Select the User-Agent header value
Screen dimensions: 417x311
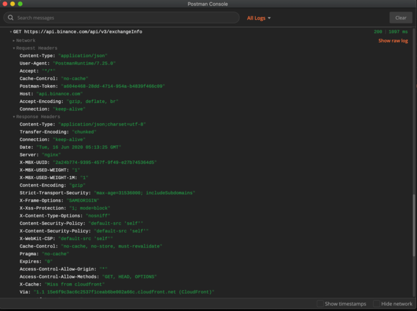[x=84, y=63]
